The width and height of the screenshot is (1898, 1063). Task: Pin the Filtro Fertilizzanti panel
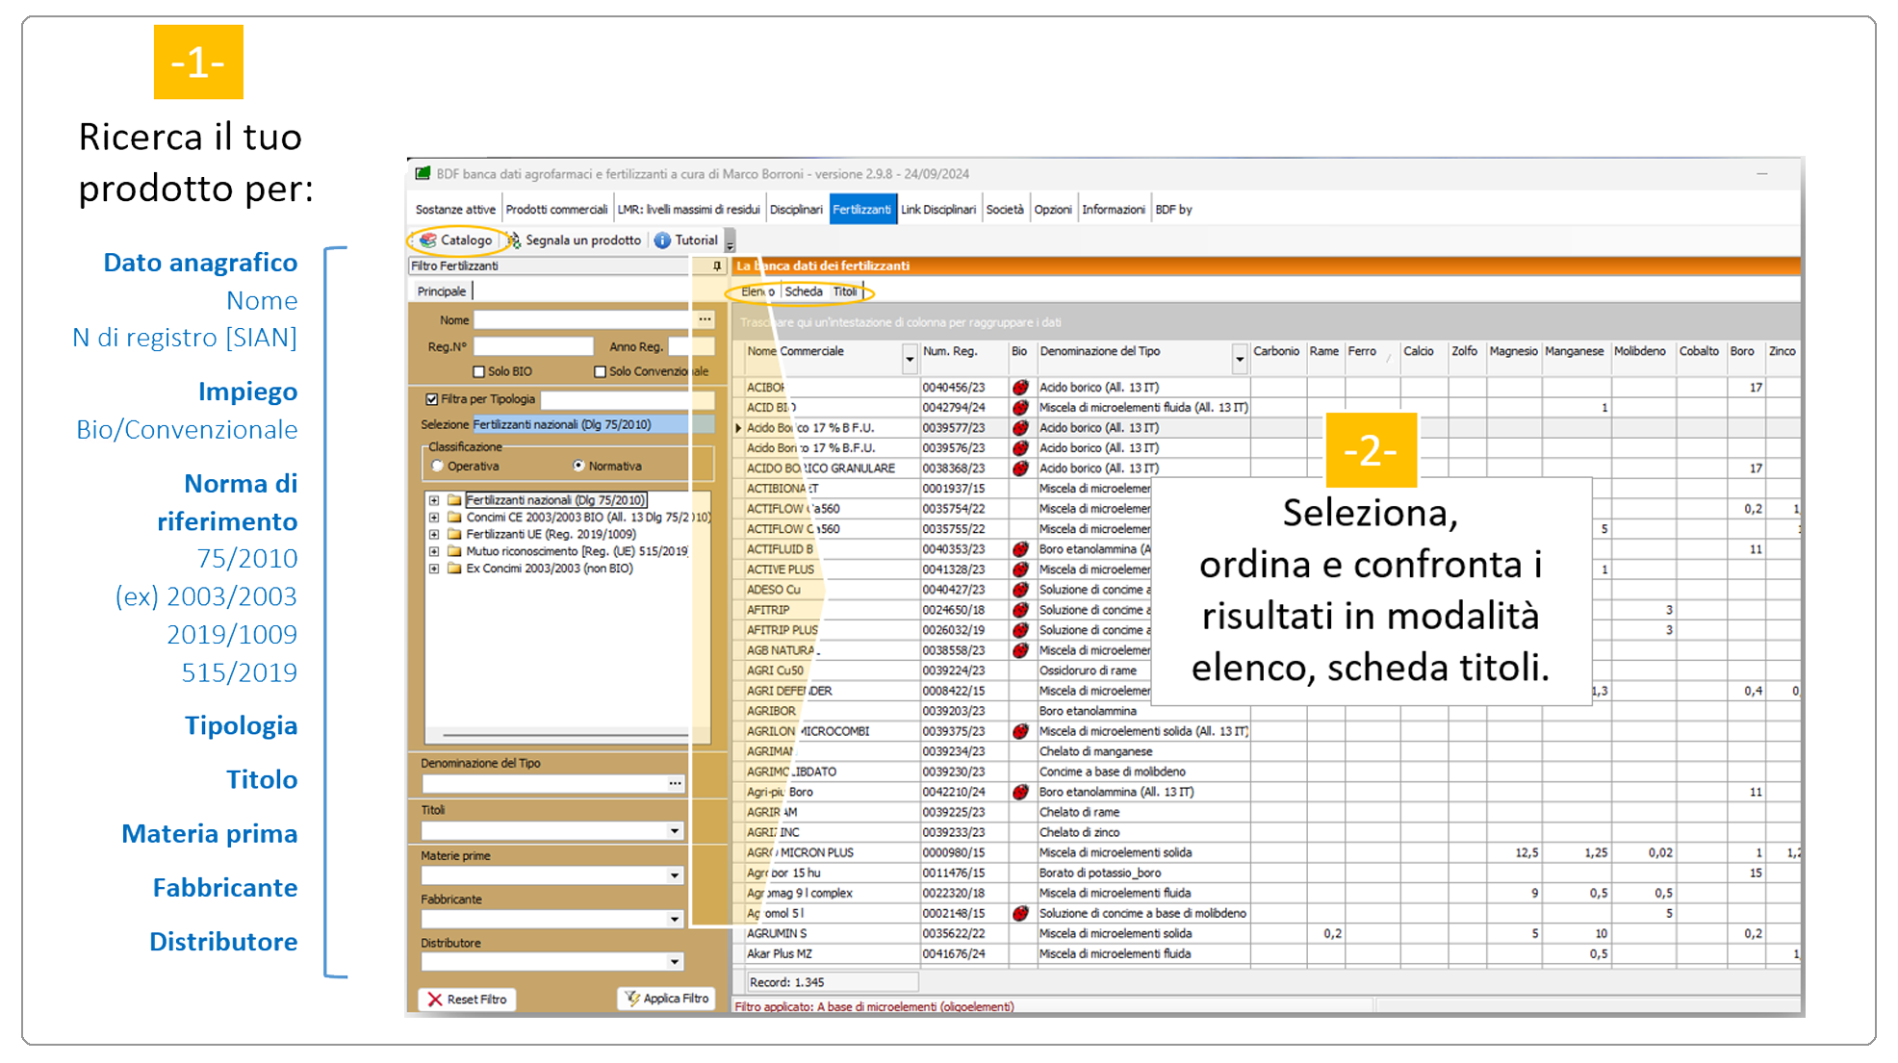716,266
